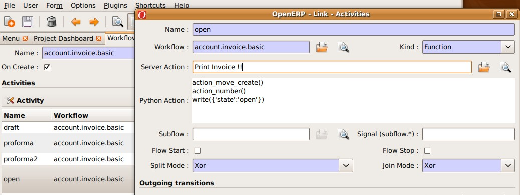This screenshot has height=195, width=520.
Task: Open Workflow field folder icon in dialog
Action: pos(322,47)
